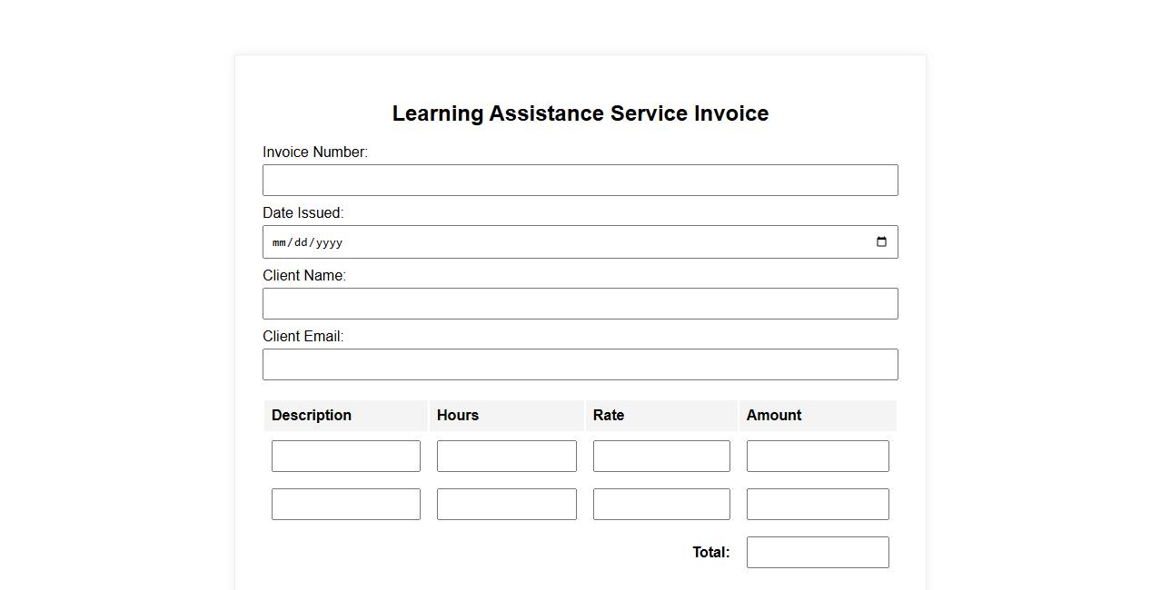This screenshot has height=590, width=1161.
Task: Open the Date Issued calendar picker
Action: pos(880,242)
